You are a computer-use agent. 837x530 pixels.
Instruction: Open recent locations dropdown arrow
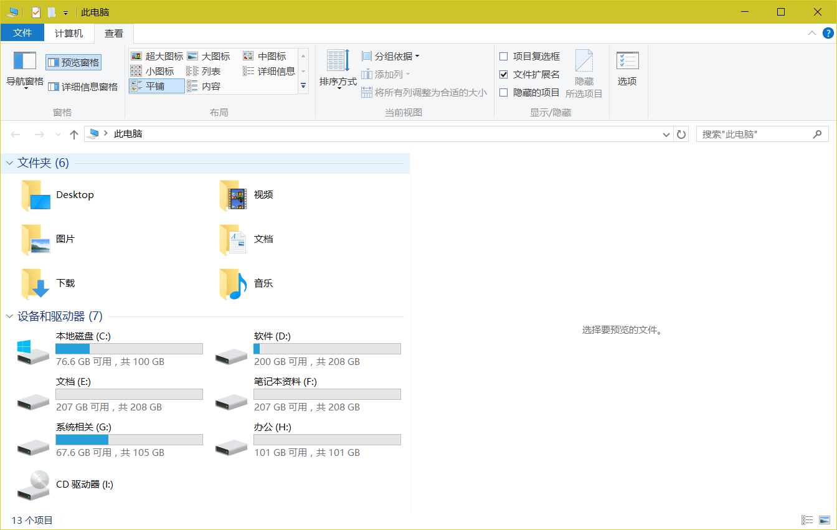(x=58, y=134)
